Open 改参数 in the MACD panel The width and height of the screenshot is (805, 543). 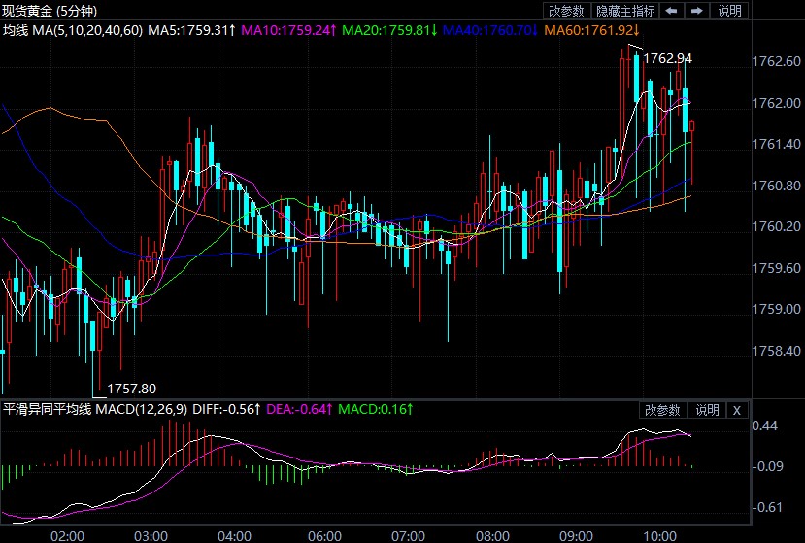click(x=663, y=410)
